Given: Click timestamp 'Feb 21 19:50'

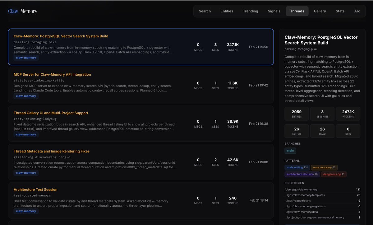Looking at the screenshot, I should click(x=258, y=47).
